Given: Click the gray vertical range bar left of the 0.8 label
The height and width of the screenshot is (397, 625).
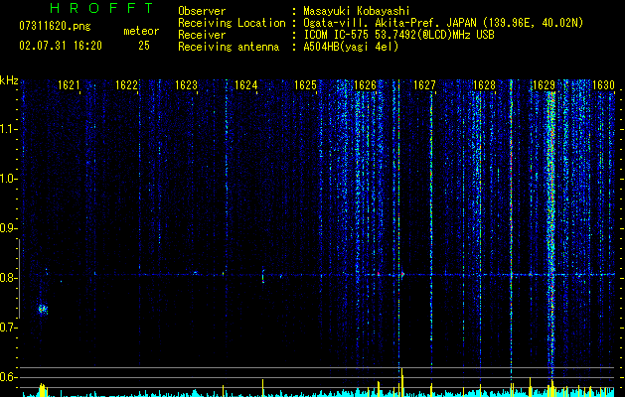Looking at the screenshot, I should (20, 279).
